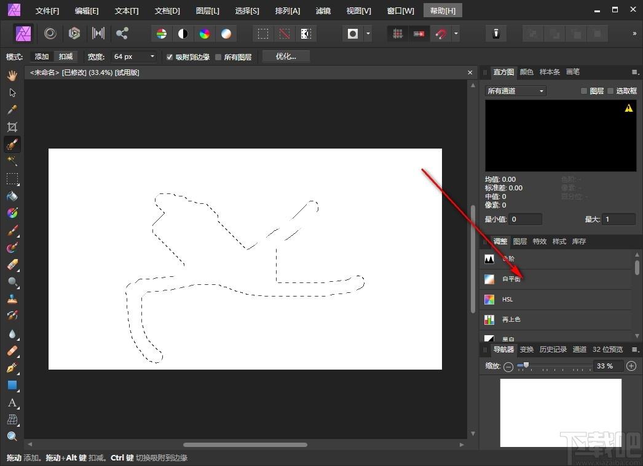This screenshot has height=466, width=643.
Task: Add 白平衡 adjustment
Action: point(555,279)
